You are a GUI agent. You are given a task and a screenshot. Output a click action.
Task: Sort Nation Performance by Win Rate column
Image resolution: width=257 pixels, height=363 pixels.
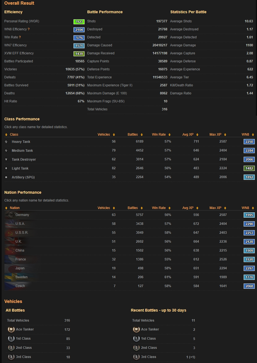point(160,208)
